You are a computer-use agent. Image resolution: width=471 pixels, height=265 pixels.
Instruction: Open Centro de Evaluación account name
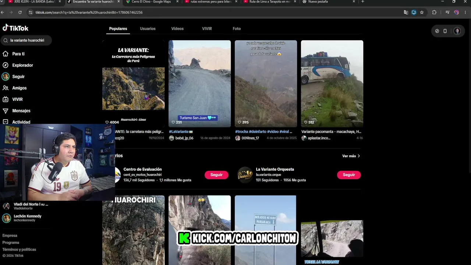142,169
